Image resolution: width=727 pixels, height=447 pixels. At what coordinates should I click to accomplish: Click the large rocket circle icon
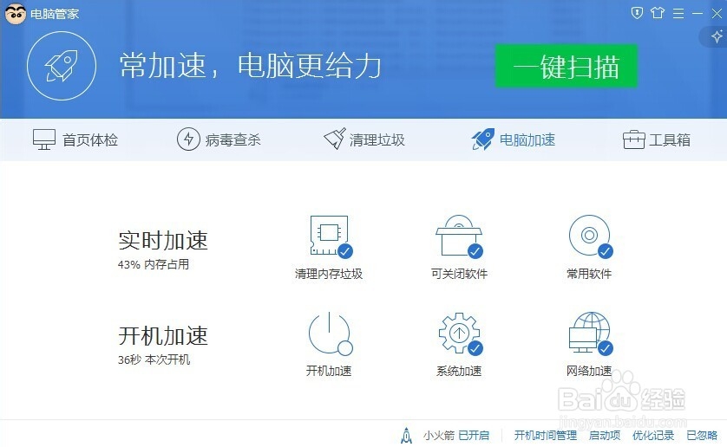click(x=62, y=66)
